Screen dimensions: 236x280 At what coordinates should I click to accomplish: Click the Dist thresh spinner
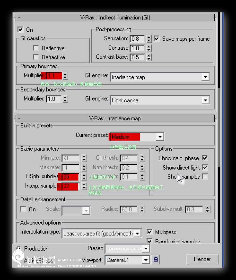pyautogui.click(x=142, y=177)
